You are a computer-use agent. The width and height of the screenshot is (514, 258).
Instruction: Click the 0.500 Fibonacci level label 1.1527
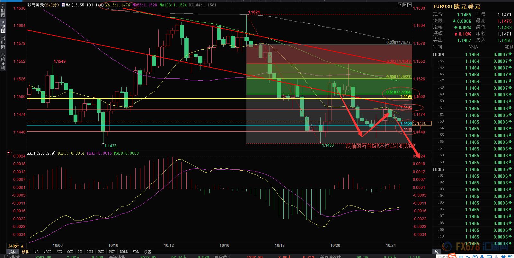coord(398,77)
